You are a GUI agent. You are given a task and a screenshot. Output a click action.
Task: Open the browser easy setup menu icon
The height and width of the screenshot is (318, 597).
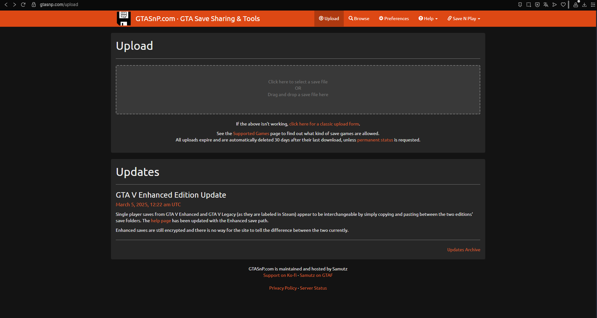point(593,5)
